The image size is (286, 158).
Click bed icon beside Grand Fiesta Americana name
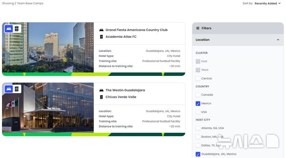coord(101,30)
